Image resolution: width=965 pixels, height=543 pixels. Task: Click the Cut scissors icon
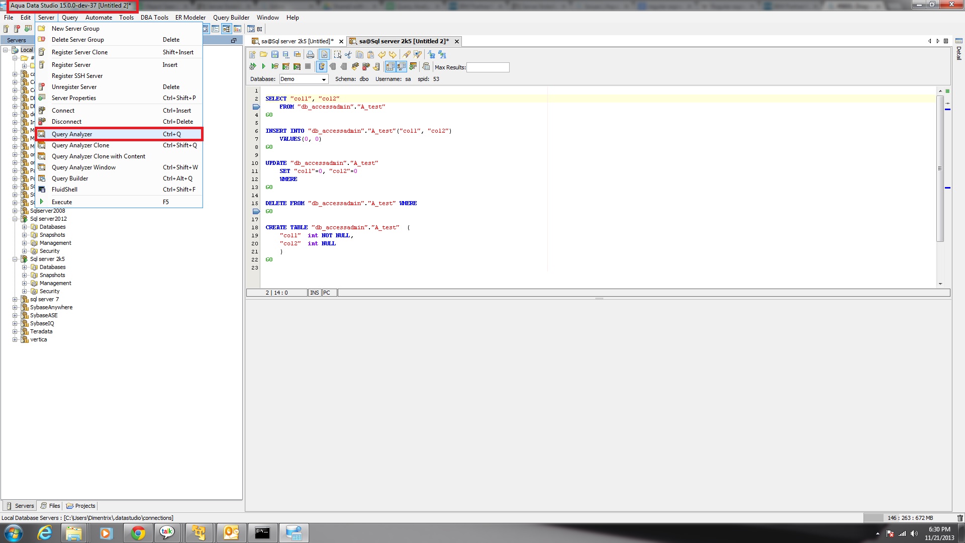[x=348, y=54]
